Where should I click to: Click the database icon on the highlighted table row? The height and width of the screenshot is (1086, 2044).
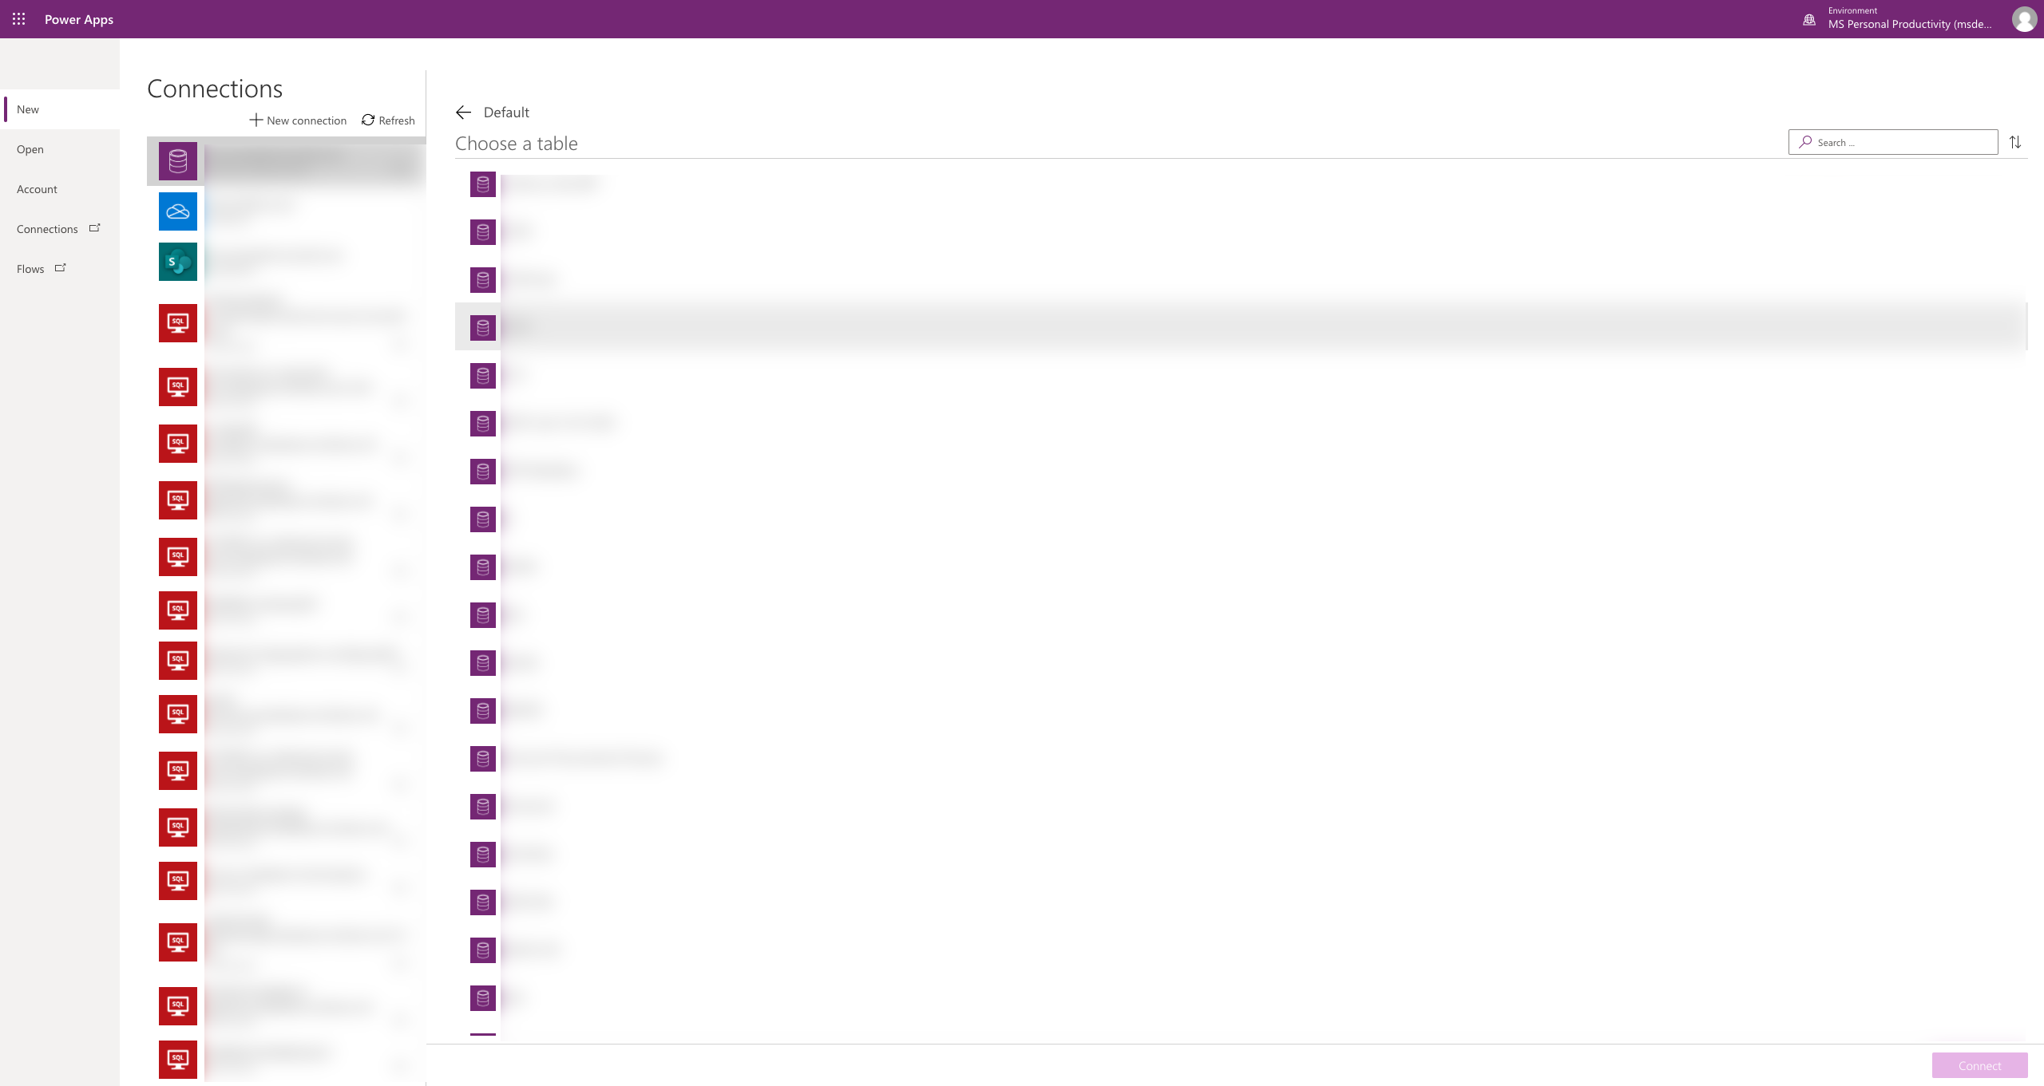click(482, 327)
